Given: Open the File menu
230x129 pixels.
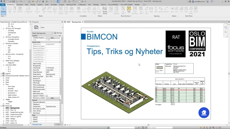Looking at the screenshot, I should 3,5.
